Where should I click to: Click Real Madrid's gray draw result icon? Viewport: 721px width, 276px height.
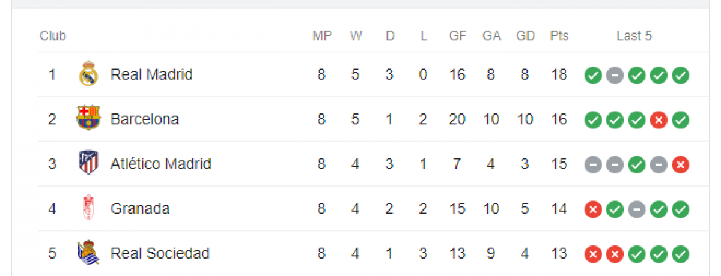coord(615,76)
